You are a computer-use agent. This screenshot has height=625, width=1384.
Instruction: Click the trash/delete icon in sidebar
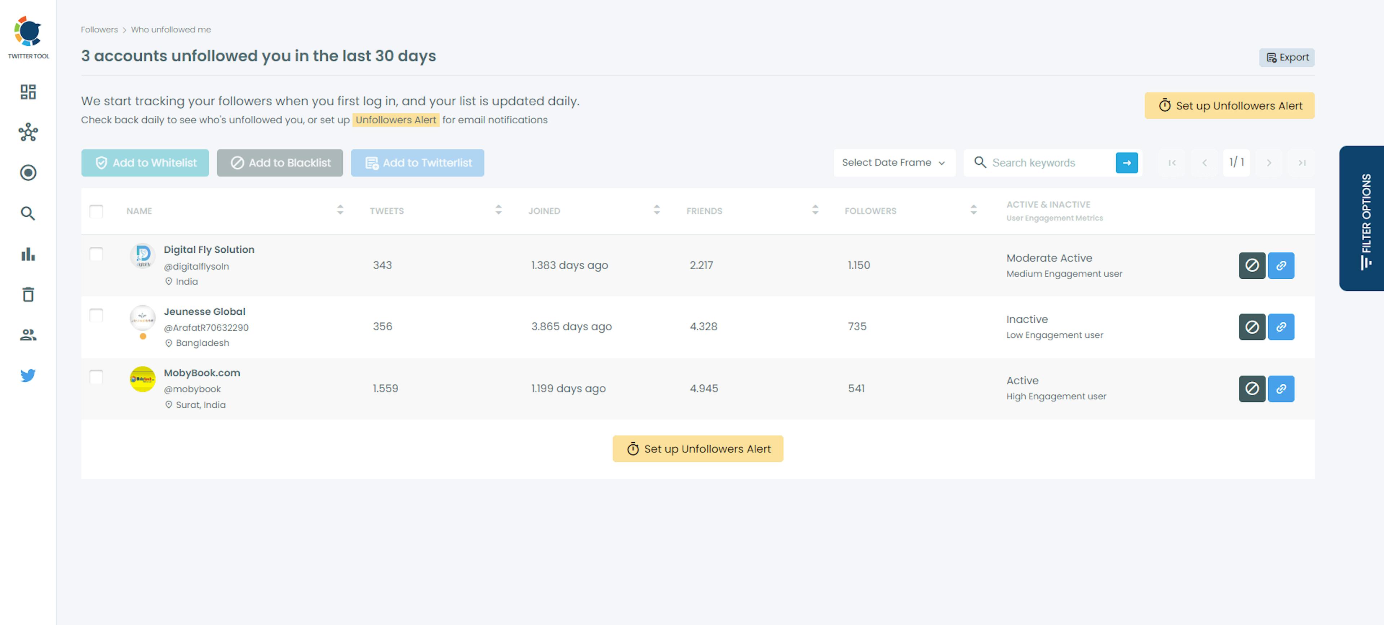tap(27, 294)
